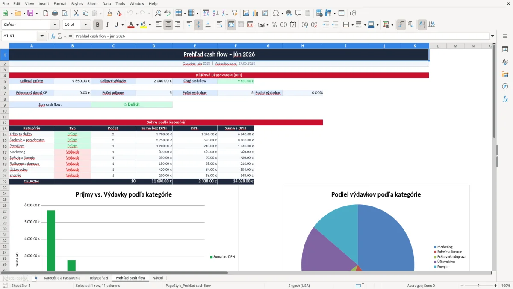Viewport: 513px width, 289px height.
Task: Insert a special character (Omega)
Action: [x=276, y=13]
